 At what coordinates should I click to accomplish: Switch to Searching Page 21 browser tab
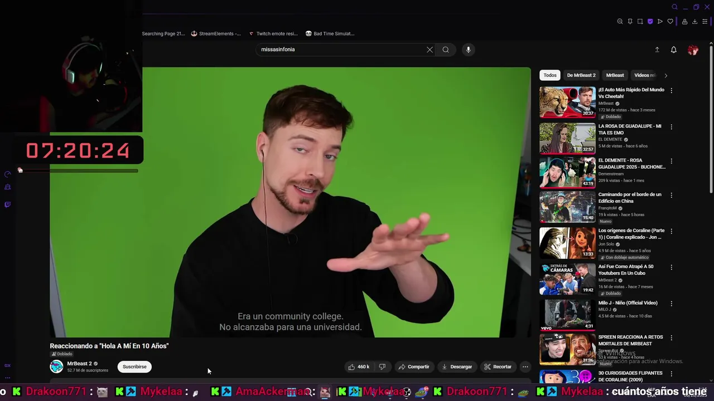pos(163,33)
